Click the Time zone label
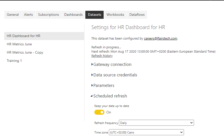This screenshot has width=224, height=140. (101, 132)
